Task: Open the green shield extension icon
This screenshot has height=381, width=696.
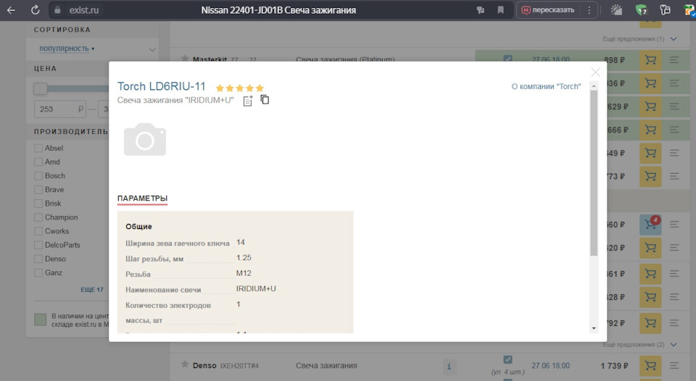Action: point(641,9)
